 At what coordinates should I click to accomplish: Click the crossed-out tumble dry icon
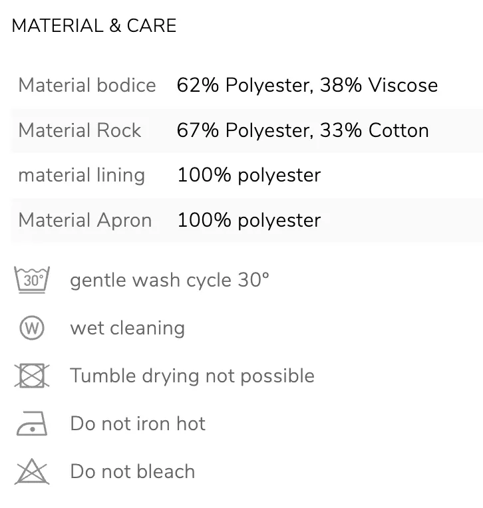32,376
